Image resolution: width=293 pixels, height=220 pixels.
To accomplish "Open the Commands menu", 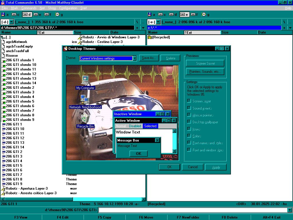I will point(29,8).
